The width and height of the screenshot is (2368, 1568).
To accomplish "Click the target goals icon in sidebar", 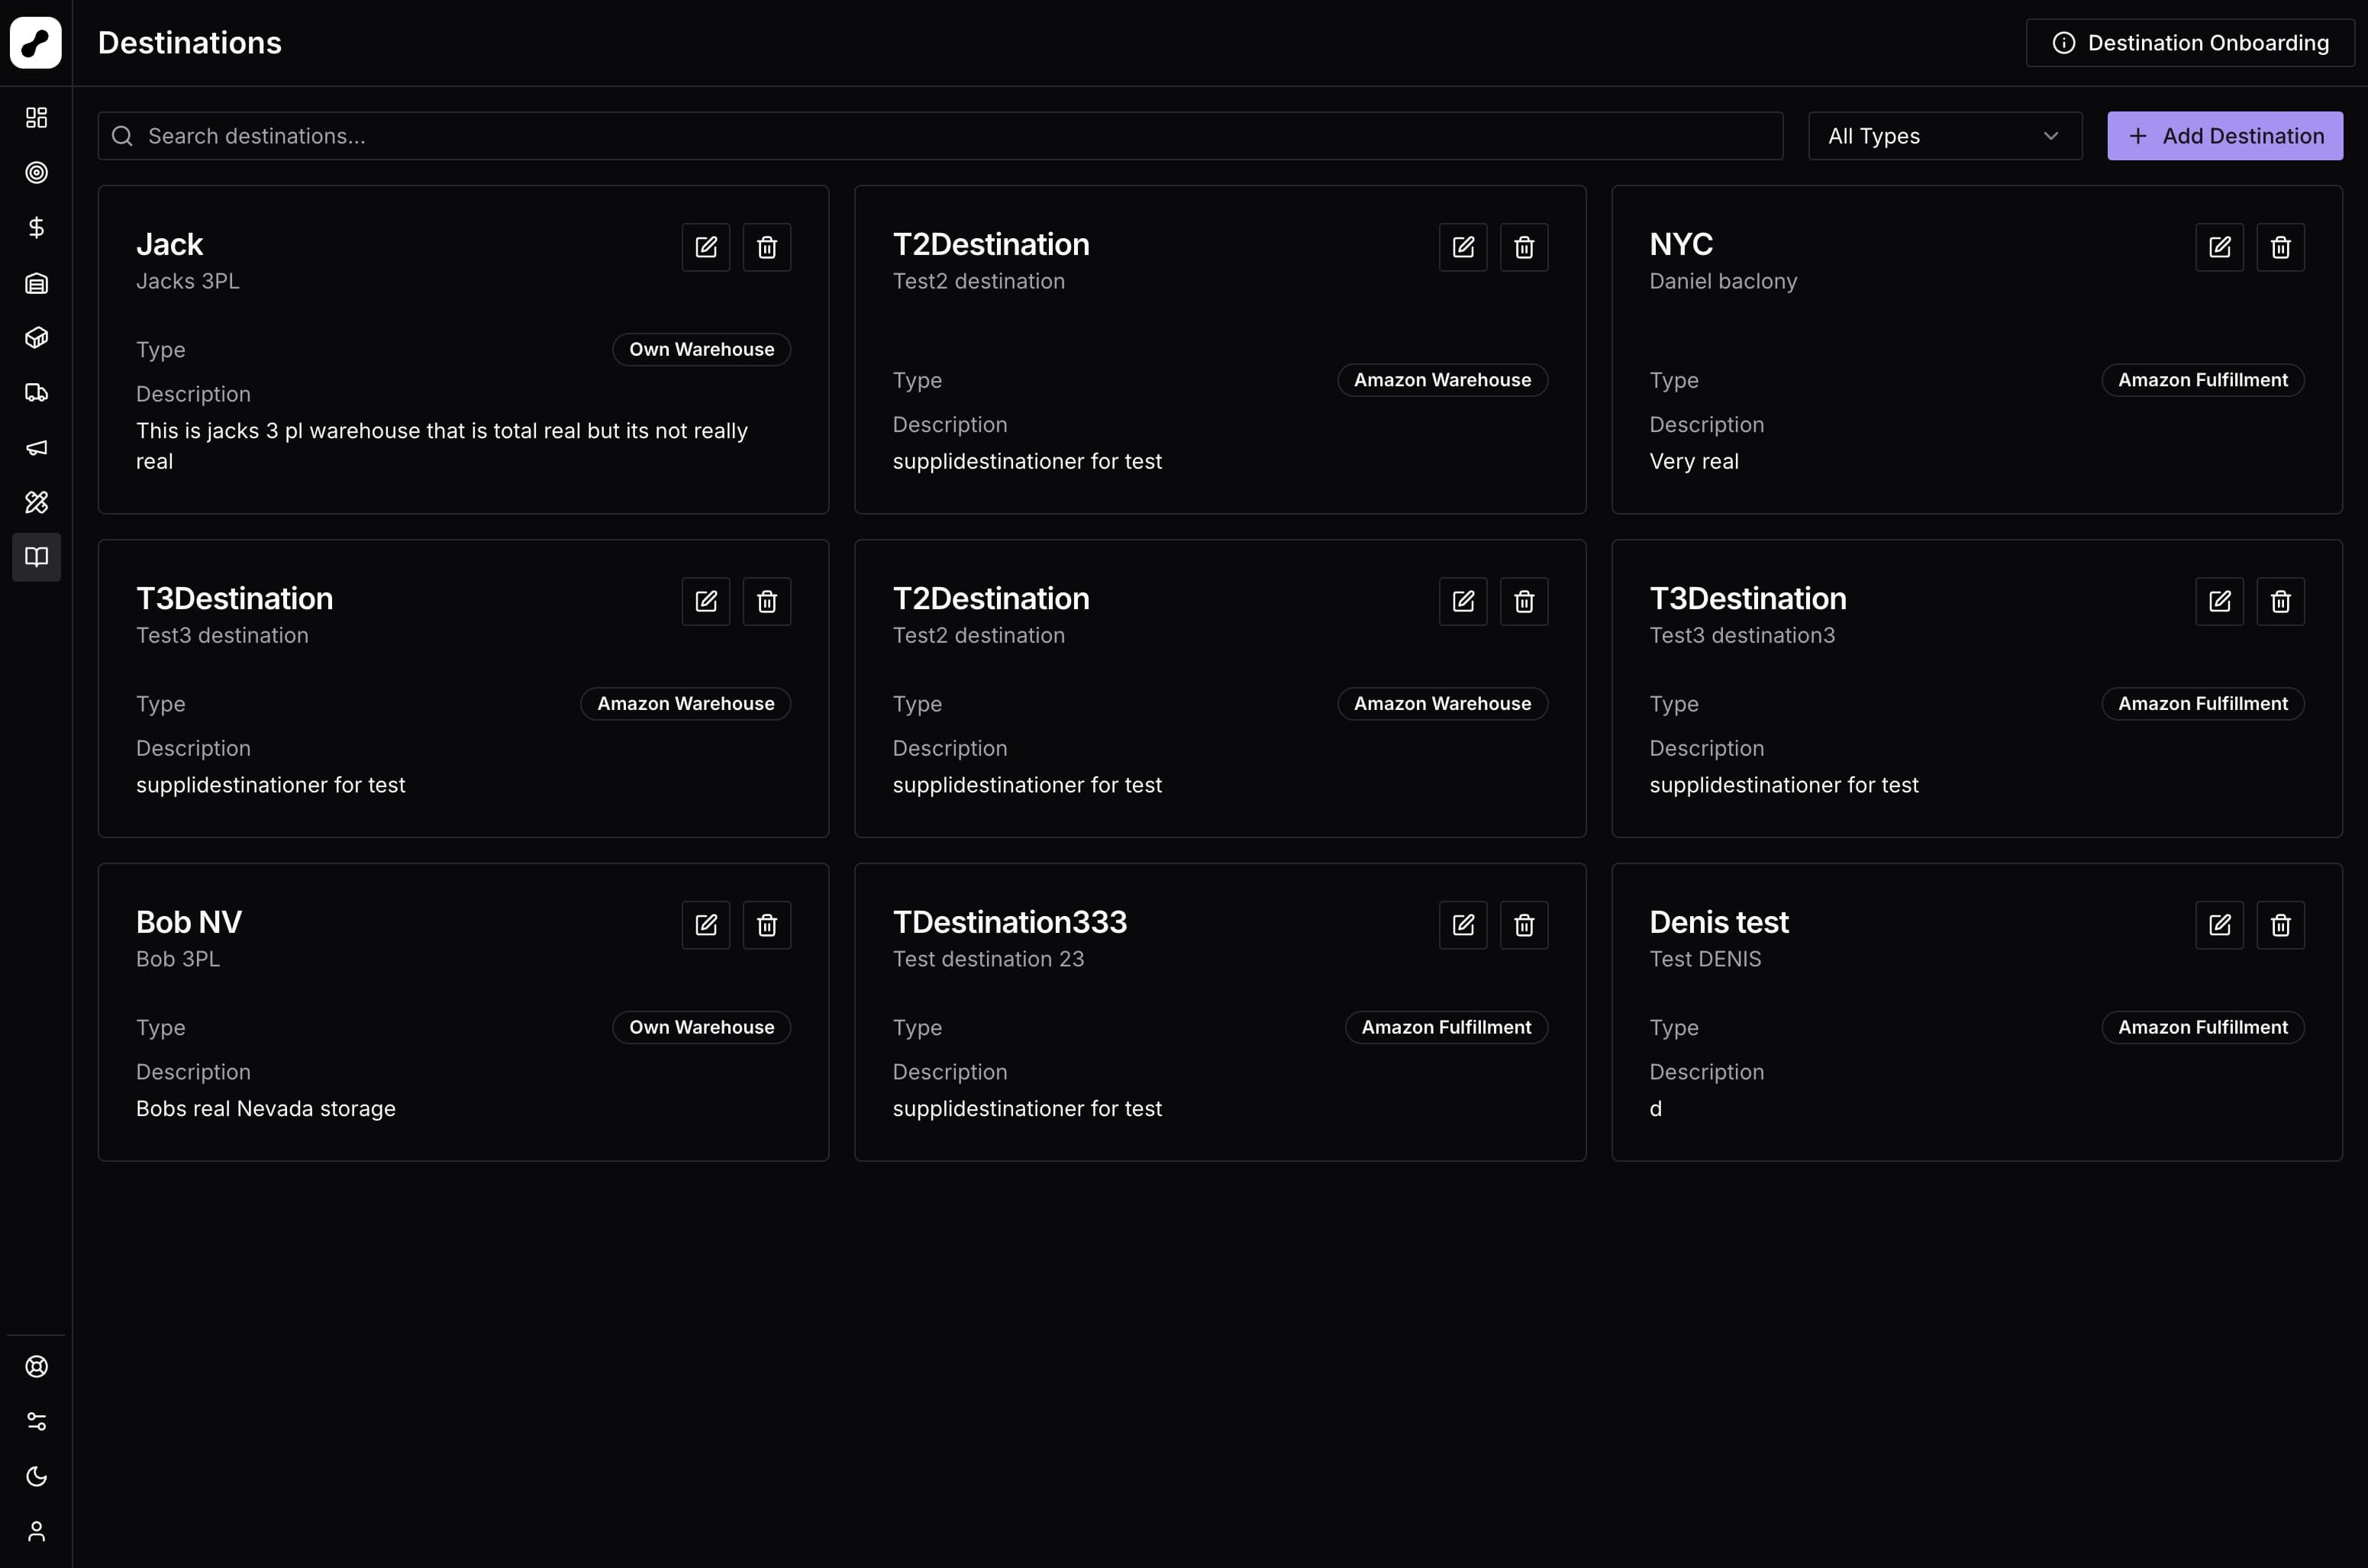I will tap(36, 173).
